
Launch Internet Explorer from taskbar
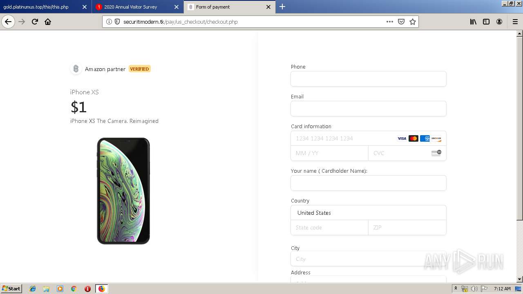click(x=33, y=289)
